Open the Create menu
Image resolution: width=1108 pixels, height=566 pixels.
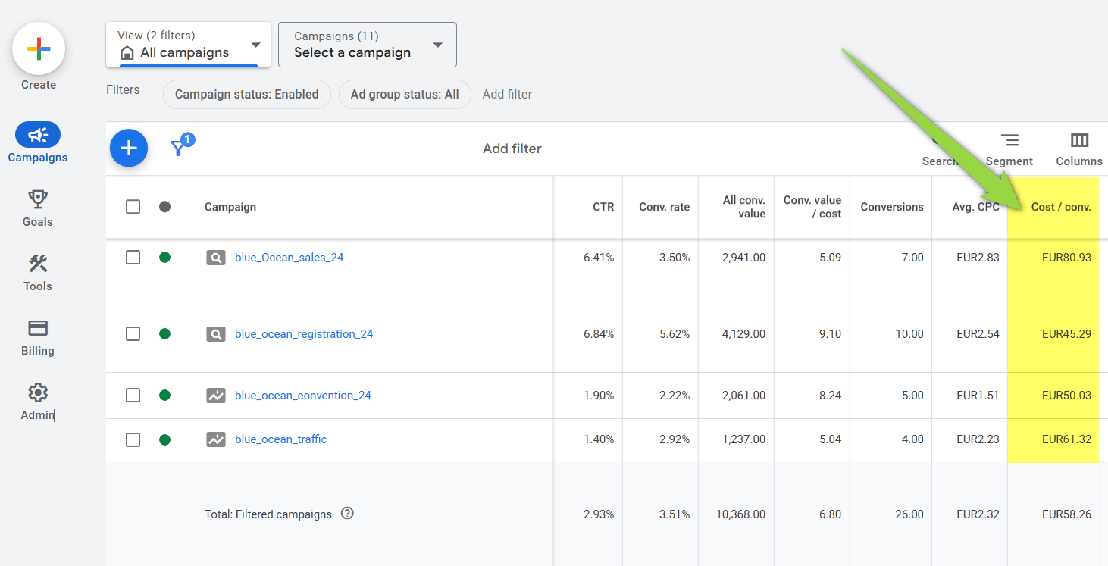tap(38, 49)
